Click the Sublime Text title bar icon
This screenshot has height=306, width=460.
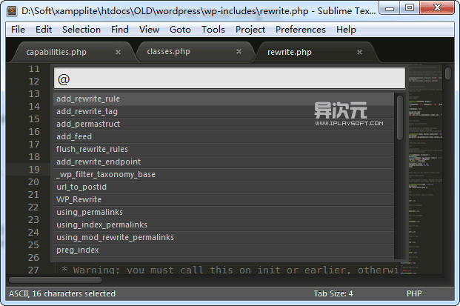pos(12,11)
